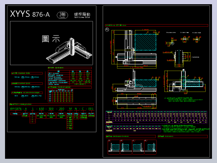217x163 pixels.
Task: Click the "Specification" heading bar
Action: pyautogui.click(x=70, y=68)
